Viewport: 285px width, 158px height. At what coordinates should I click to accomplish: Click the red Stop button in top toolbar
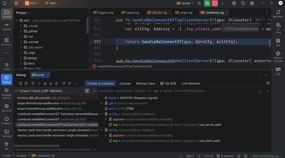point(215,3)
